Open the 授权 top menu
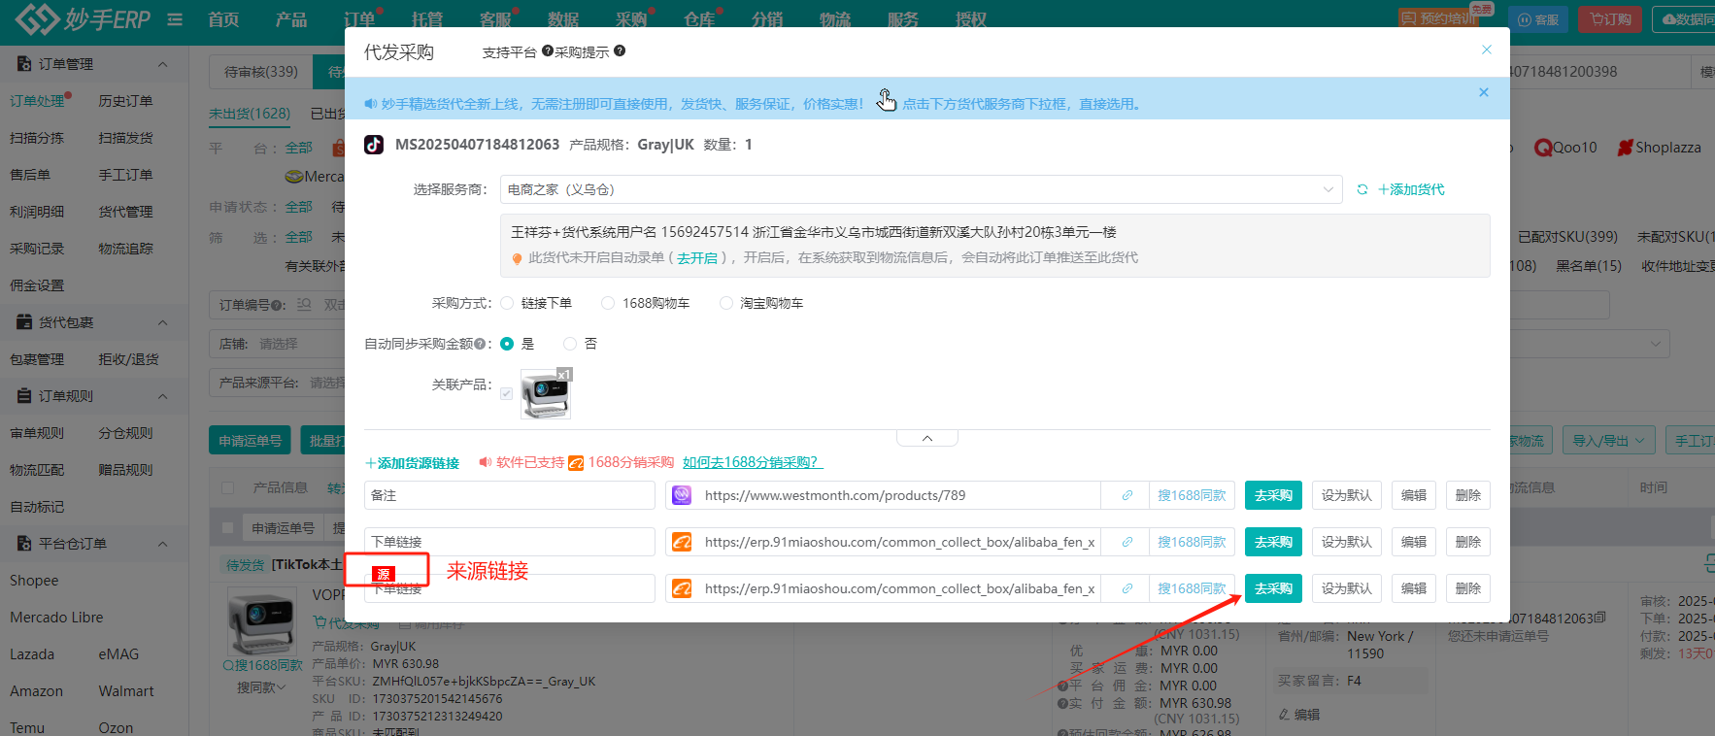The width and height of the screenshot is (1715, 736). click(971, 19)
